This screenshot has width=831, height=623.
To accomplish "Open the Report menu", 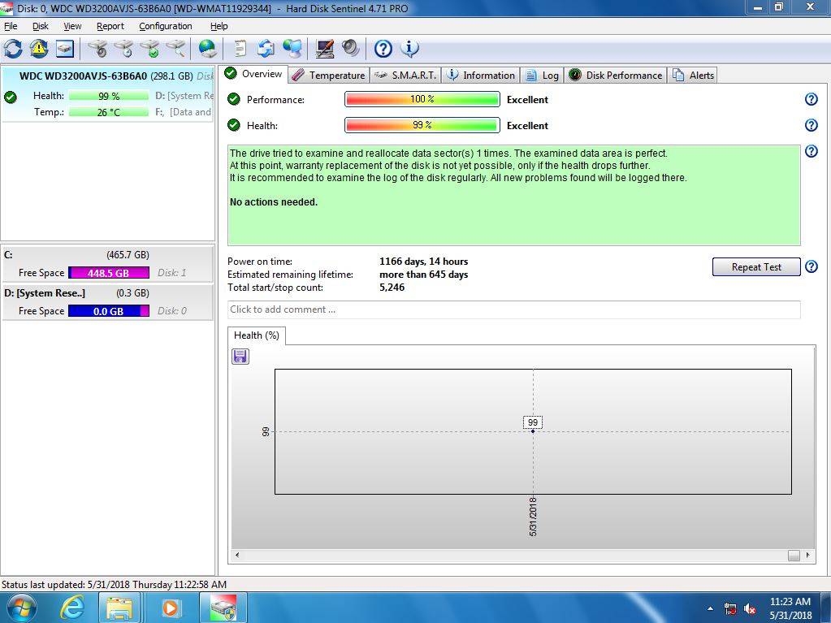I will click(110, 26).
